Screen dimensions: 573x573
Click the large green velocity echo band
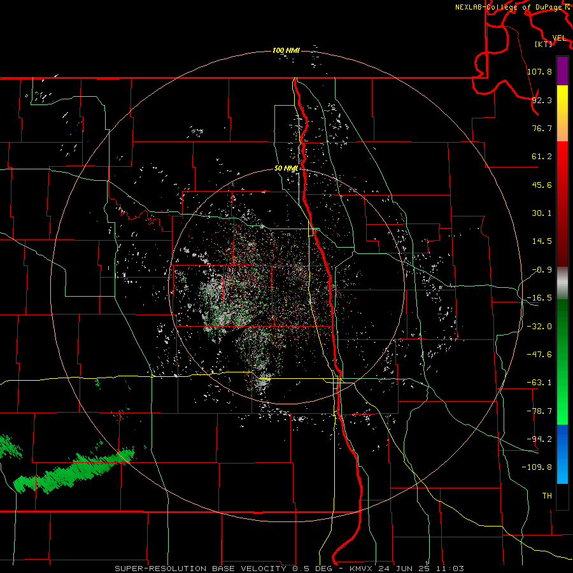point(75,470)
